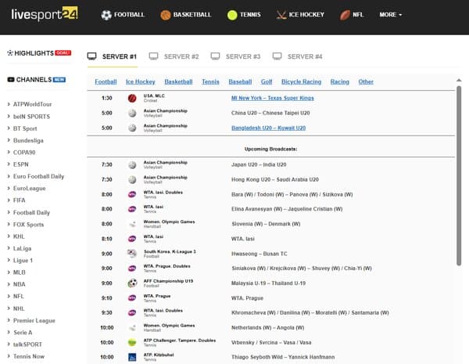Open the LaLiga channel
This screenshot has width=469, height=364.
pos(22,248)
